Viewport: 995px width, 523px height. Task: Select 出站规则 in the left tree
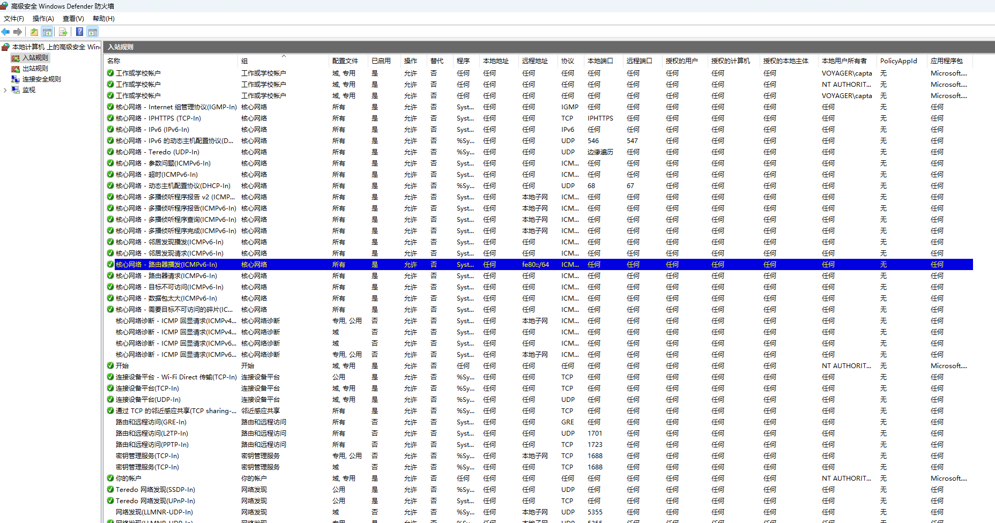pyautogui.click(x=35, y=69)
